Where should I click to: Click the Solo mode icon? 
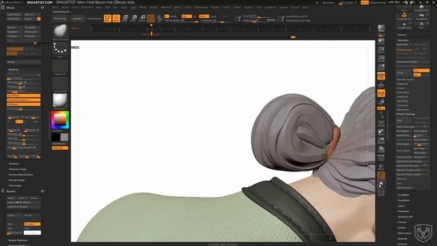(x=381, y=184)
